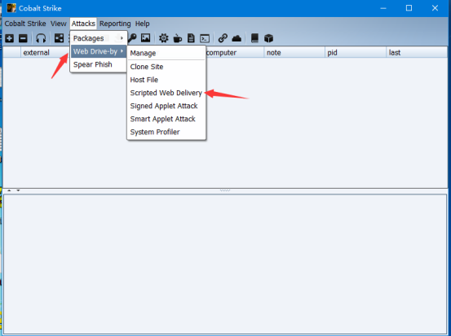Click the chain link Host File icon

tap(223, 38)
